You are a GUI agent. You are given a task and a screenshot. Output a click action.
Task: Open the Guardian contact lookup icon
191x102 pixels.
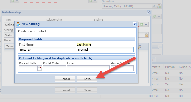159,6
